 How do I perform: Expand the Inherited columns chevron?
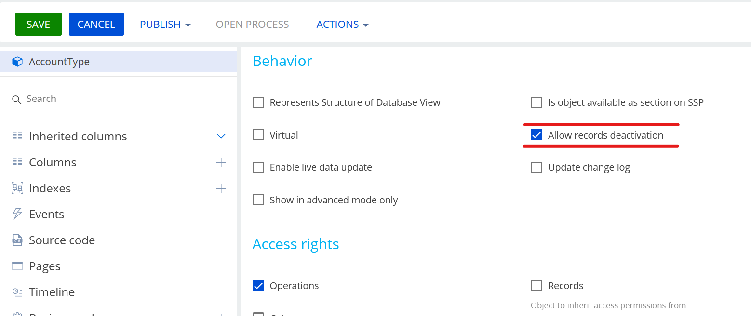tap(221, 136)
